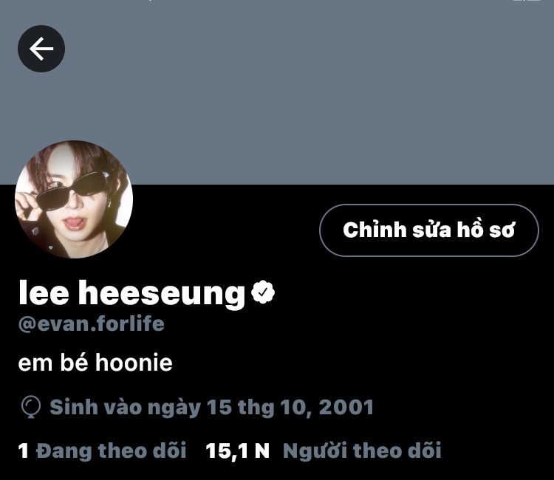Click the 15,1 N followers count
The width and height of the screenshot is (554, 480).
[237, 451]
